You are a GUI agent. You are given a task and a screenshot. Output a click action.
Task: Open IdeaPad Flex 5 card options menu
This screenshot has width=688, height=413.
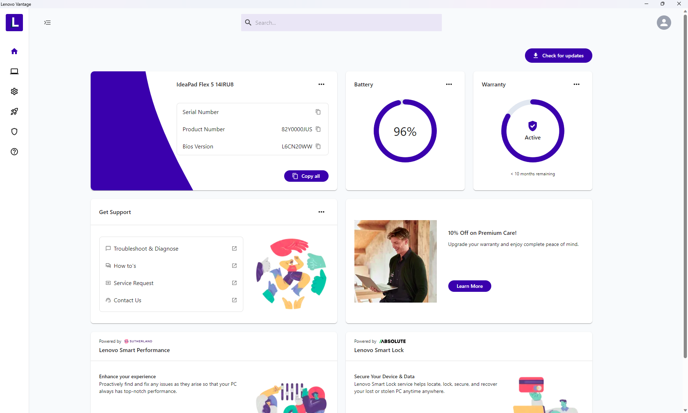click(x=321, y=84)
